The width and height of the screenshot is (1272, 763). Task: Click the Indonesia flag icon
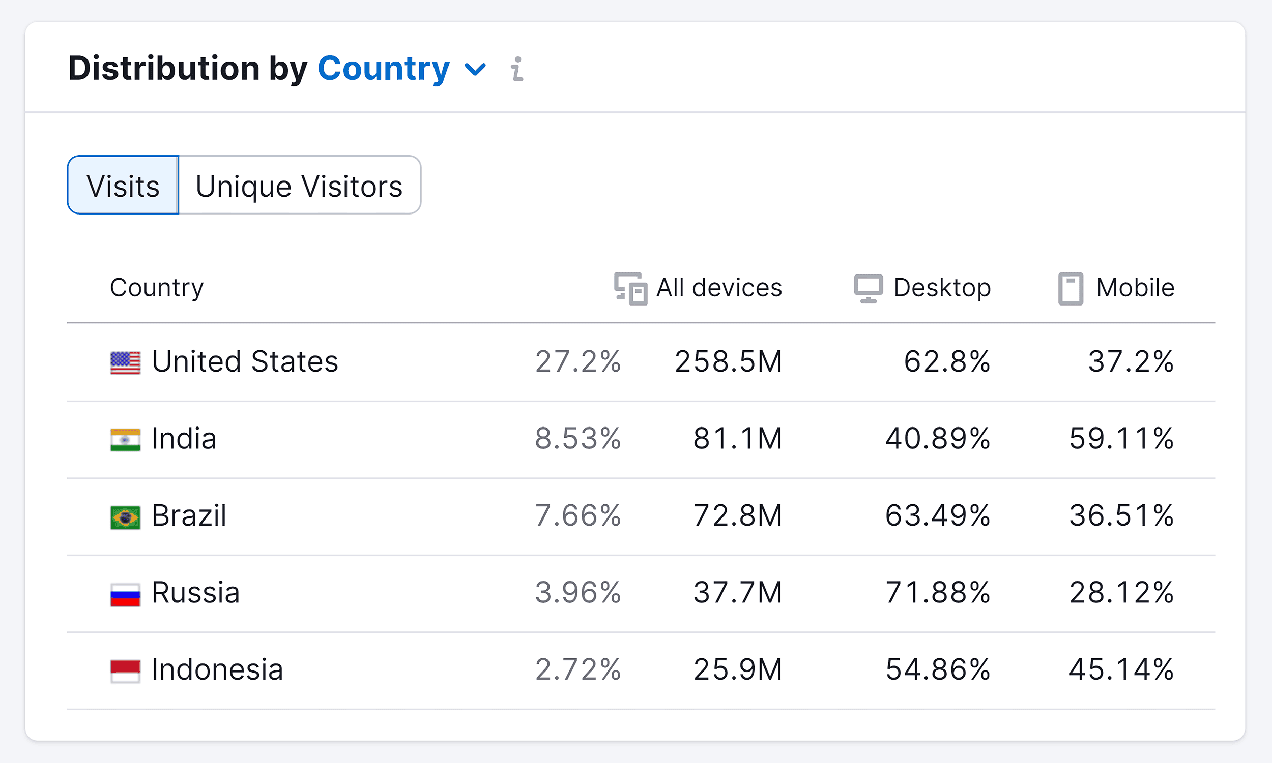click(125, 671)
